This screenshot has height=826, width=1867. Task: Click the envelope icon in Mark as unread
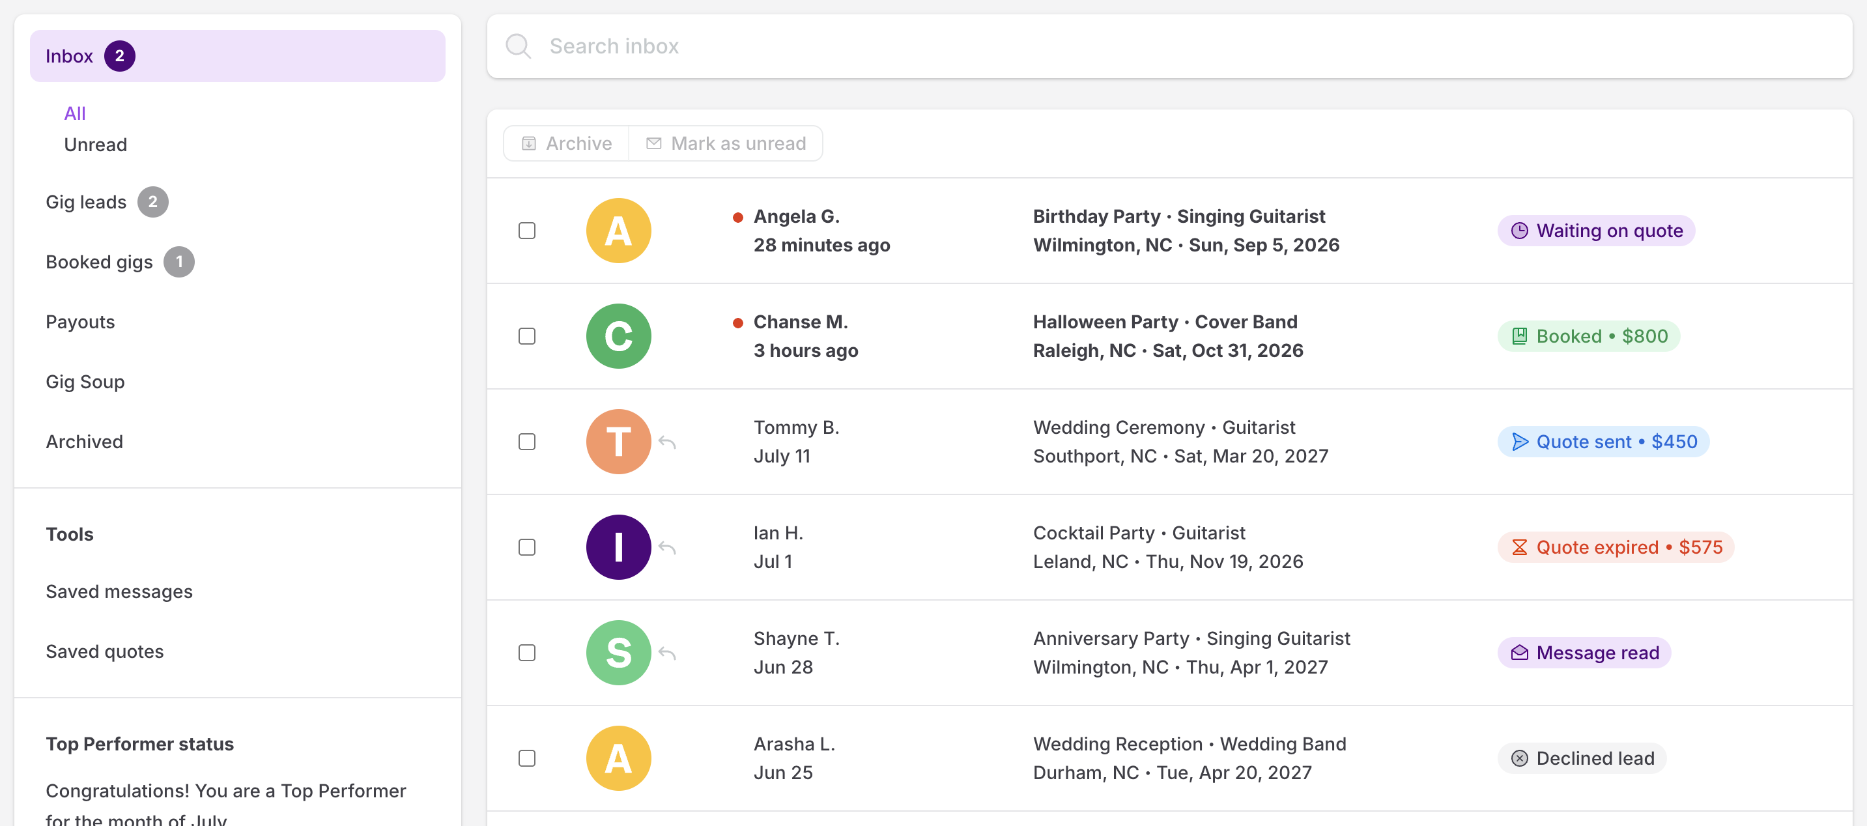pyautogui.click(x=654, y=143)
